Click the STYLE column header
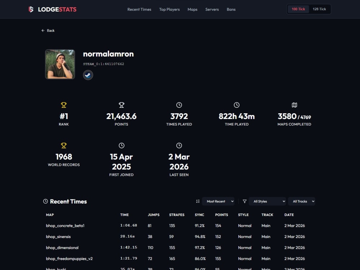 pos(243,215)
